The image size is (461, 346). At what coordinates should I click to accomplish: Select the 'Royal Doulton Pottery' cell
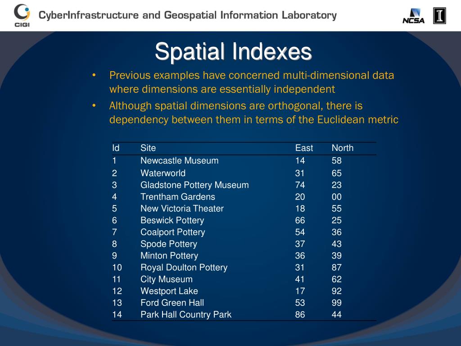(184, 268)
